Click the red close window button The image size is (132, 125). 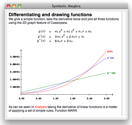[x=9, y=6]
